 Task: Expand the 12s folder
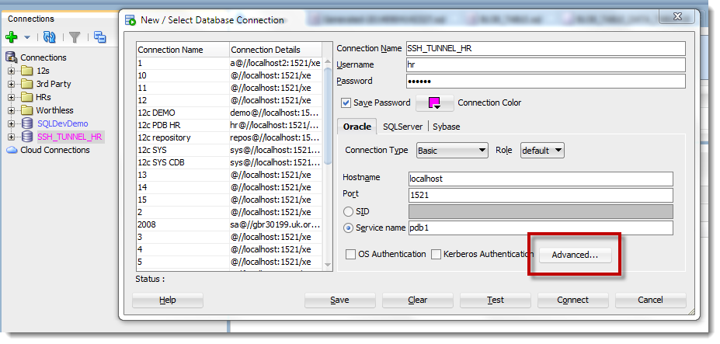[12, 71]
